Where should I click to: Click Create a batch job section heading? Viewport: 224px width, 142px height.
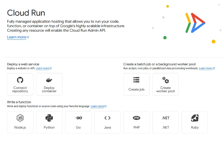(x=159, y=64)
